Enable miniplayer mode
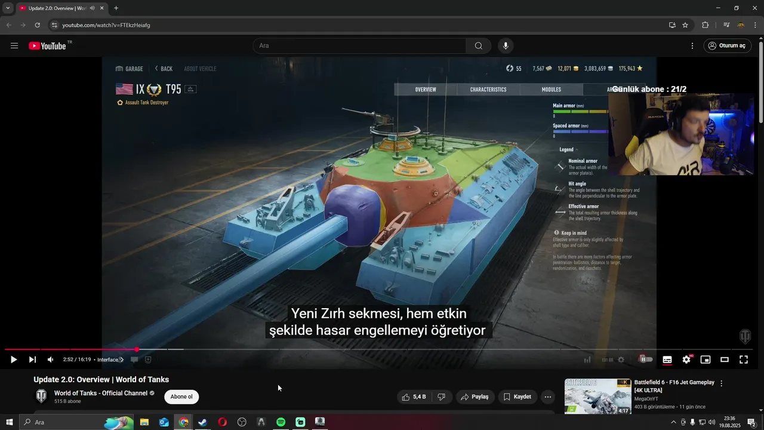The image size is (764, 430). pos(706,360)
